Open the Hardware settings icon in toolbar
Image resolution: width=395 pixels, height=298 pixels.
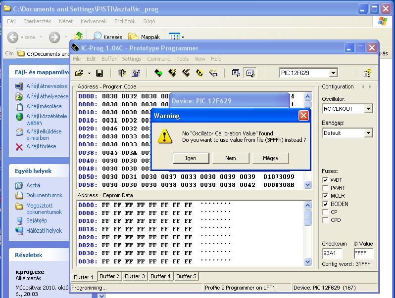pos(122,73)
